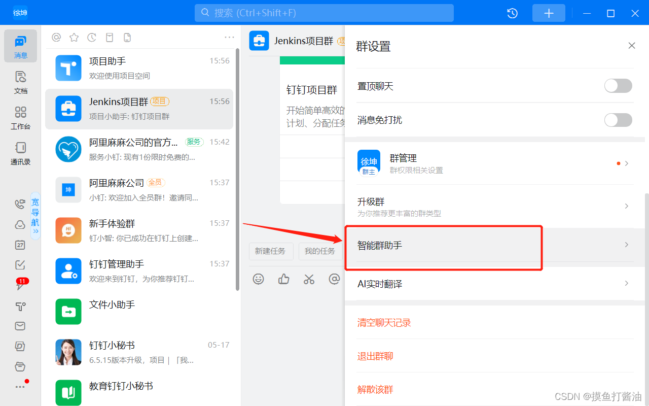Select Jenkins项目群 conversation
The image size is (649, 406).
pyautogui.click(x=139, y=109)
